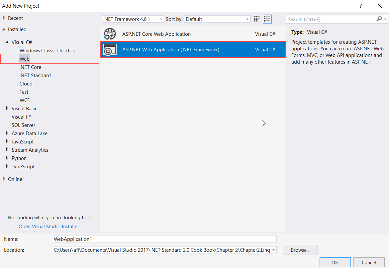The image size is (389, 268).
Task: Click the ASP.NET Core Web Application globe icon
Action: pos(110,34)
